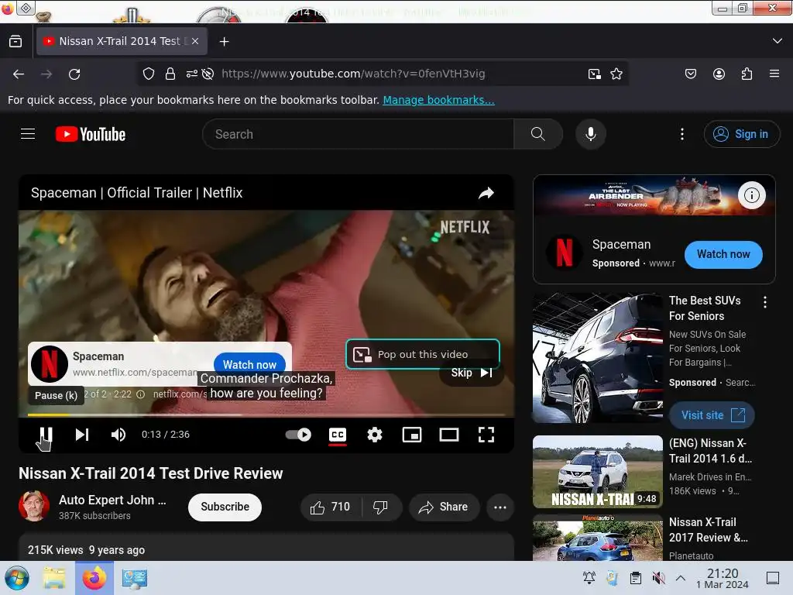The height and width of the screenshot is (595, 793).
Task: Open site permissions icon in address bar
Action: click(x=192, y=74)
